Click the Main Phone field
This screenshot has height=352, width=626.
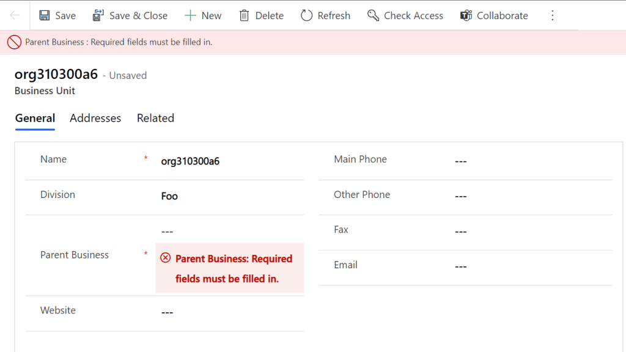coord(526,161)
